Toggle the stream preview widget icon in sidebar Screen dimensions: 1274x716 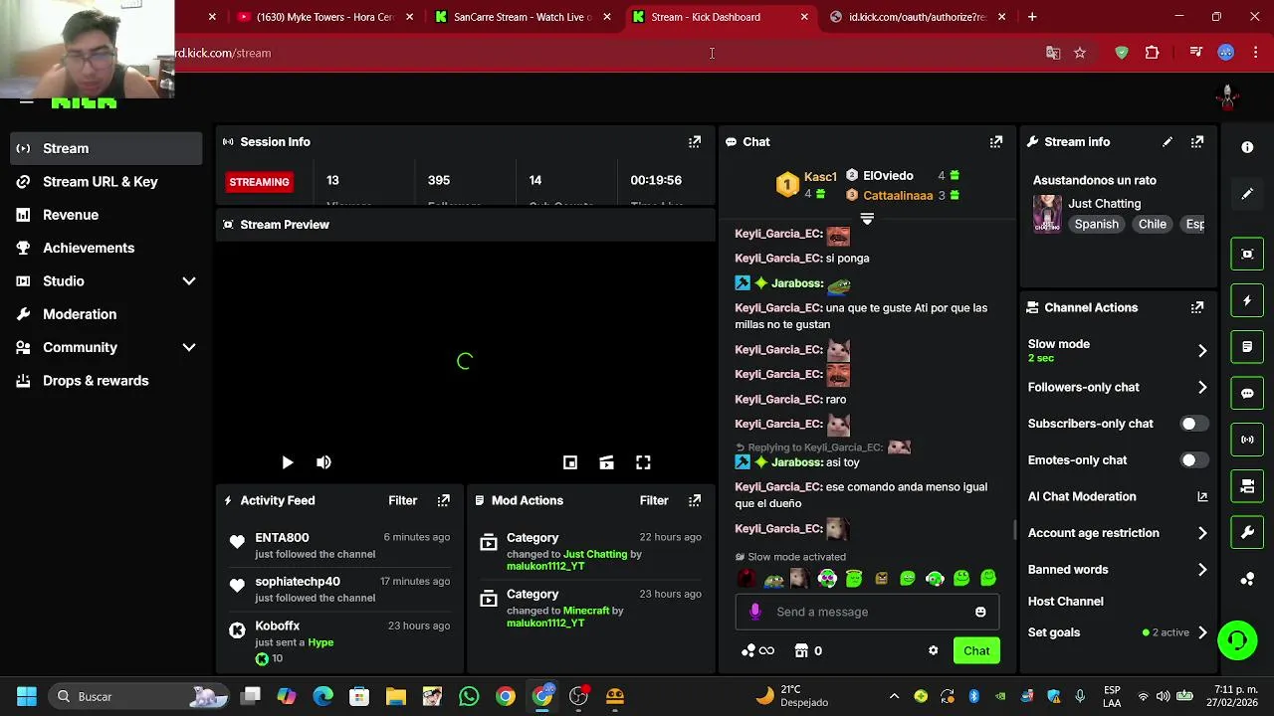coord(1247,254)
